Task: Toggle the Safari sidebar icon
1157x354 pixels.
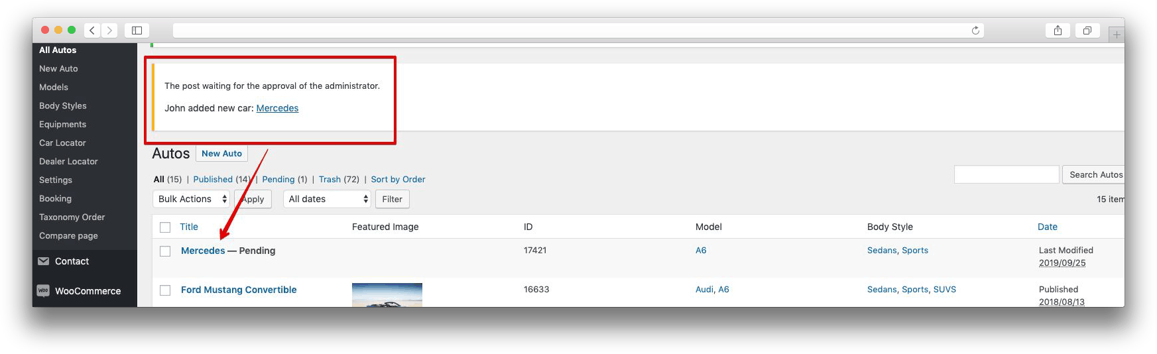Action: 137,30
